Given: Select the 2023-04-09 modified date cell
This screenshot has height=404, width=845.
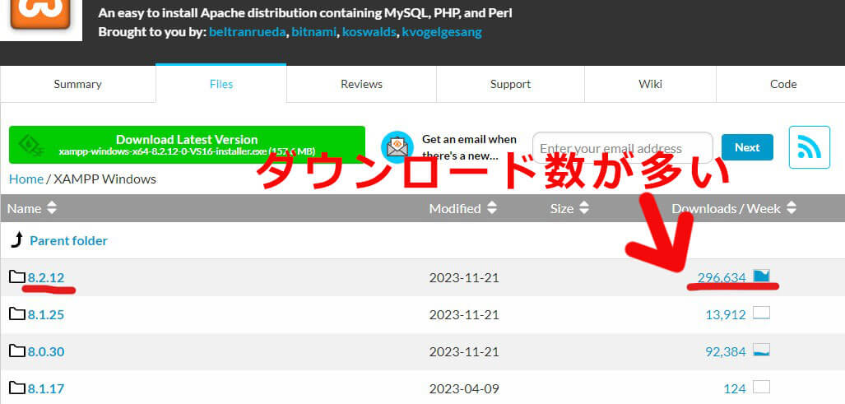Looking at the screenshot, I should 464,388.
